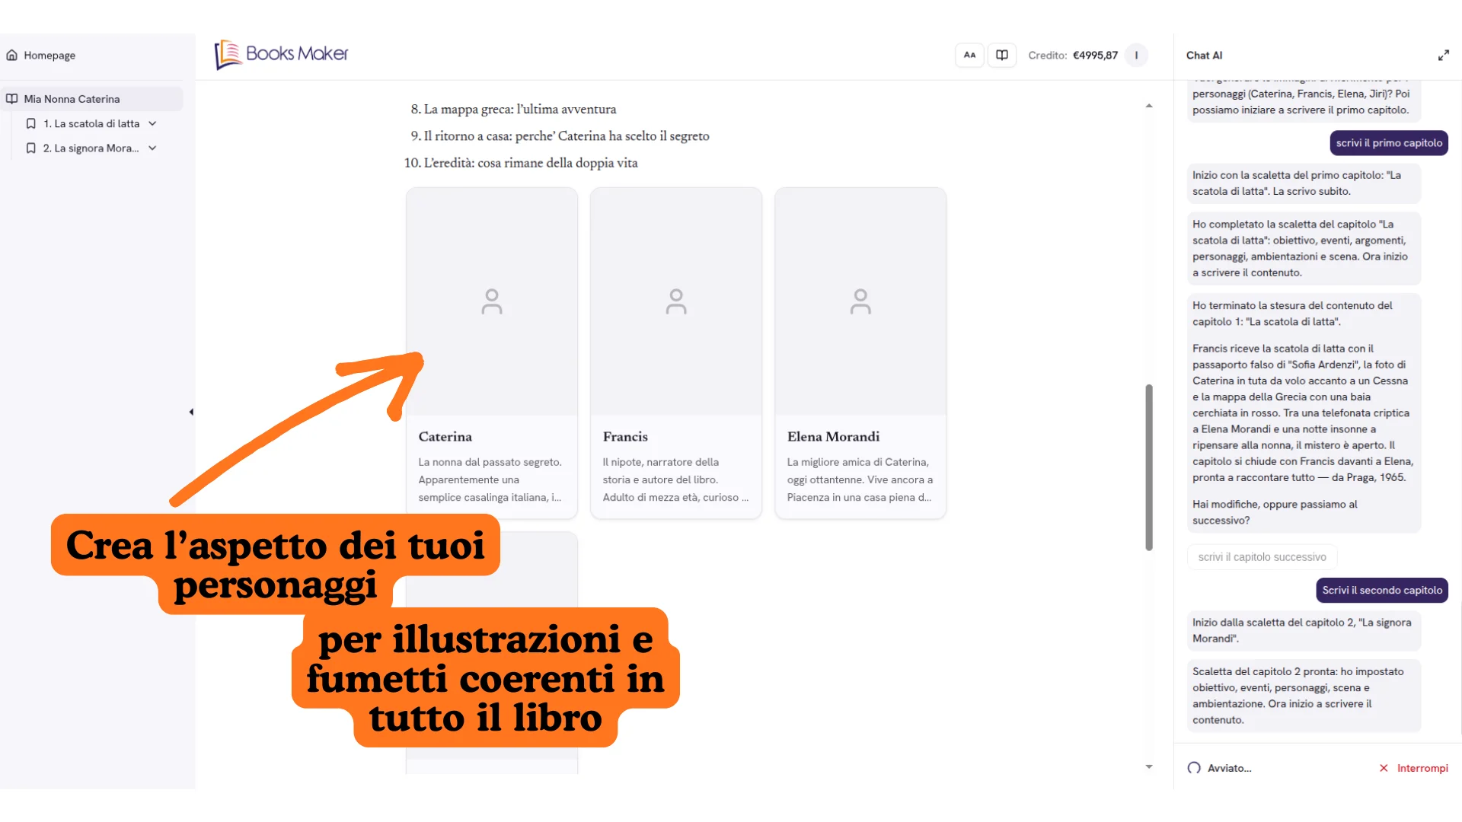Click the Chat AI panel title
Viewport: 1462px width, 822px height.
click(1204, 56)
